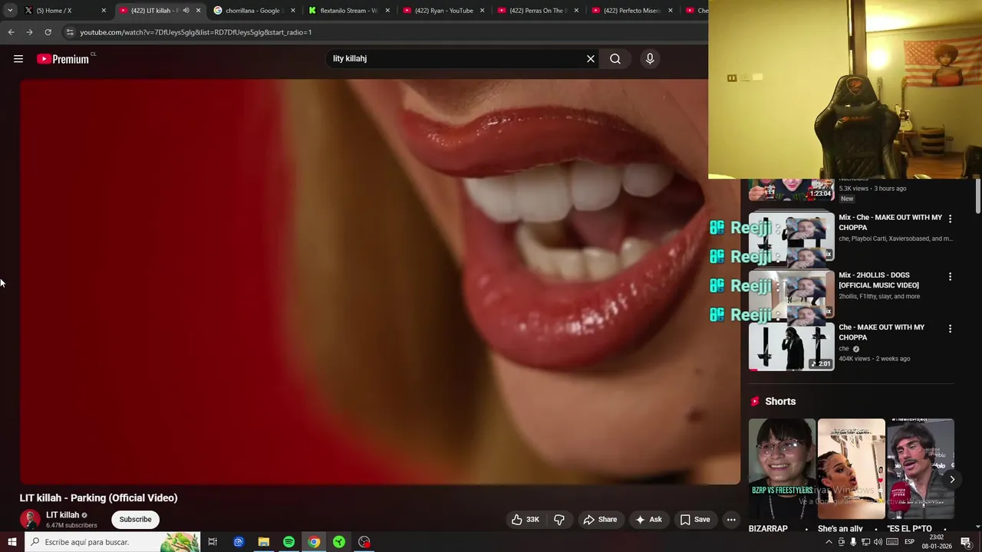Go forward in browser history
This screenshot has height=552, width=982.
(29, 32)
